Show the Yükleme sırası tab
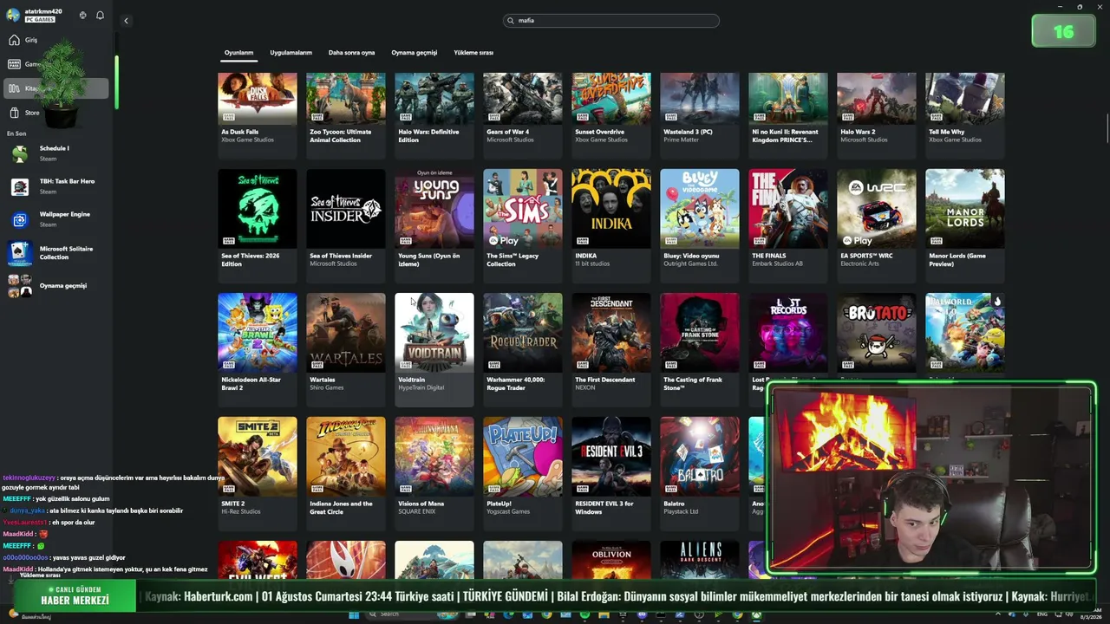 click(473, 53)
